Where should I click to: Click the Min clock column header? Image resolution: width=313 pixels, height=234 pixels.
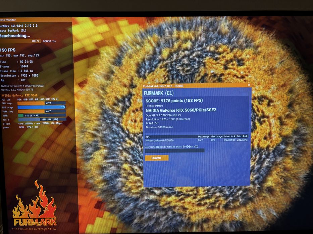[x=242, y=136]
